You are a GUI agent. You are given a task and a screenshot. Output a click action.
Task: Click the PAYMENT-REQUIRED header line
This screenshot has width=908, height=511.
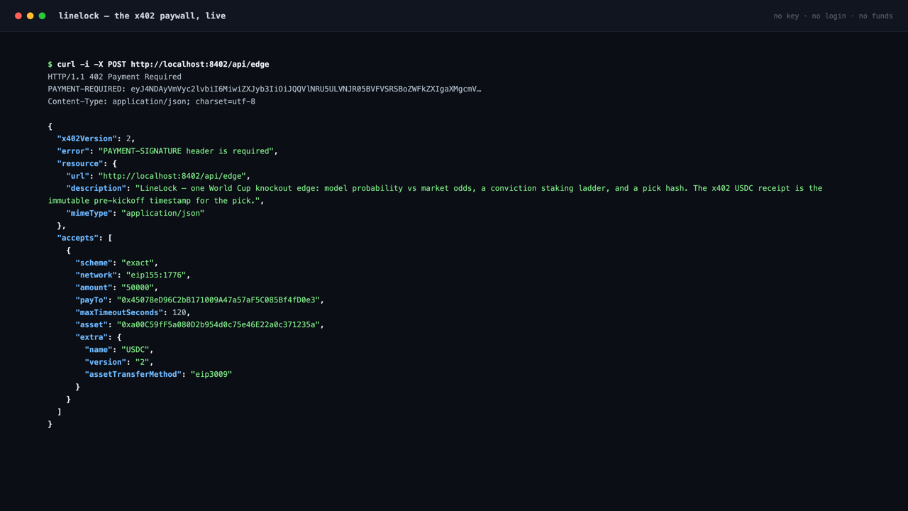click(x=265, y=89)
